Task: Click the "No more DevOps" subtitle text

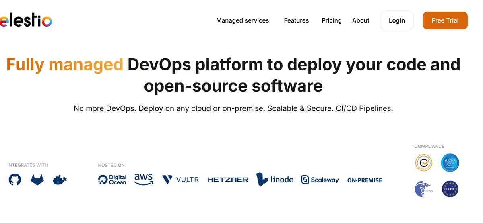Action: [x=104, y=108]
